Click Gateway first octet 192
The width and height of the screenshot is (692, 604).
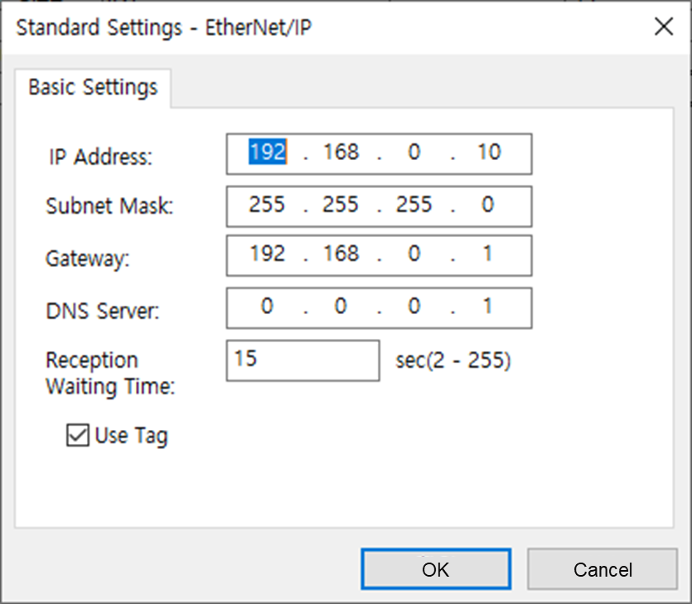267,255
